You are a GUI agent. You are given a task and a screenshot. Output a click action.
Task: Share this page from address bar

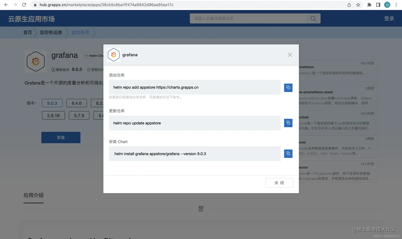[x=349, y=5]
